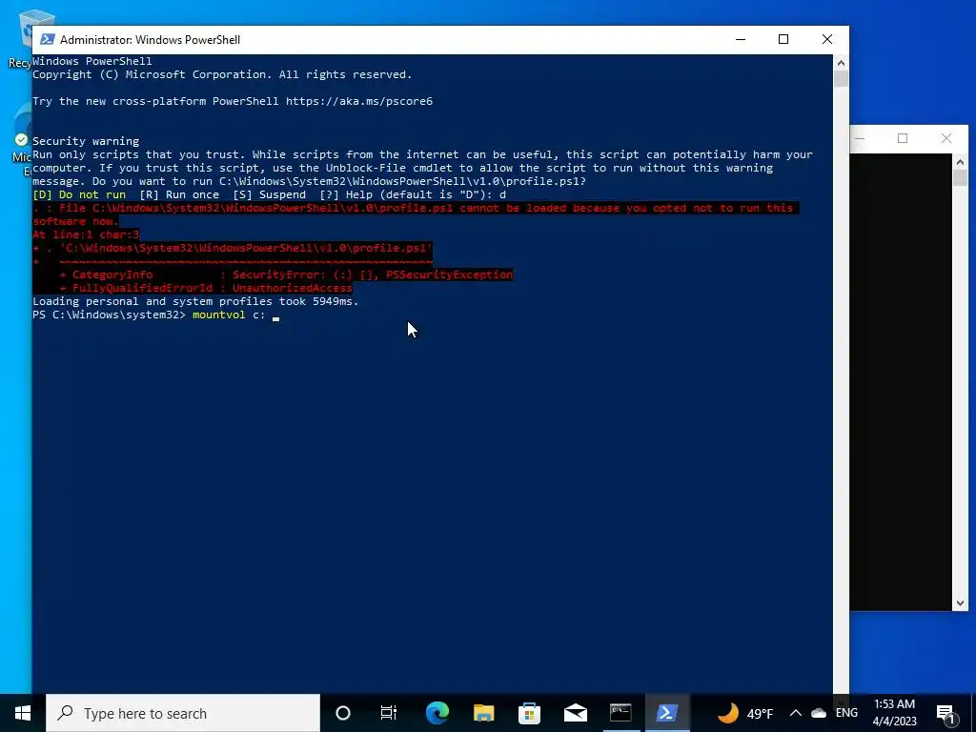Click '[?] Help' option text

click(345, 194)
